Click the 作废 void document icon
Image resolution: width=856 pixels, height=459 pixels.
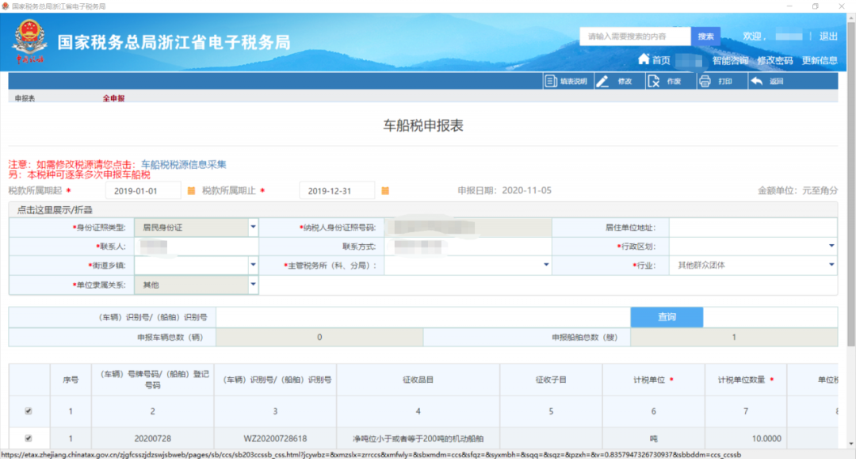tap(653, 82)
